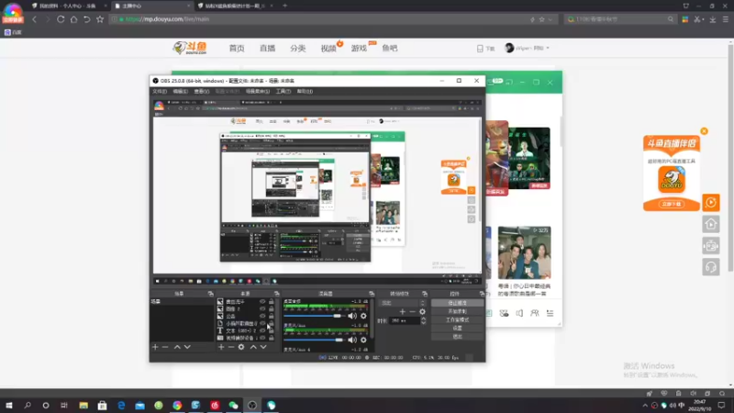734x413 pixels.
Task: Remove selected scene with Scenes minus button
Action: pos(165,347)
